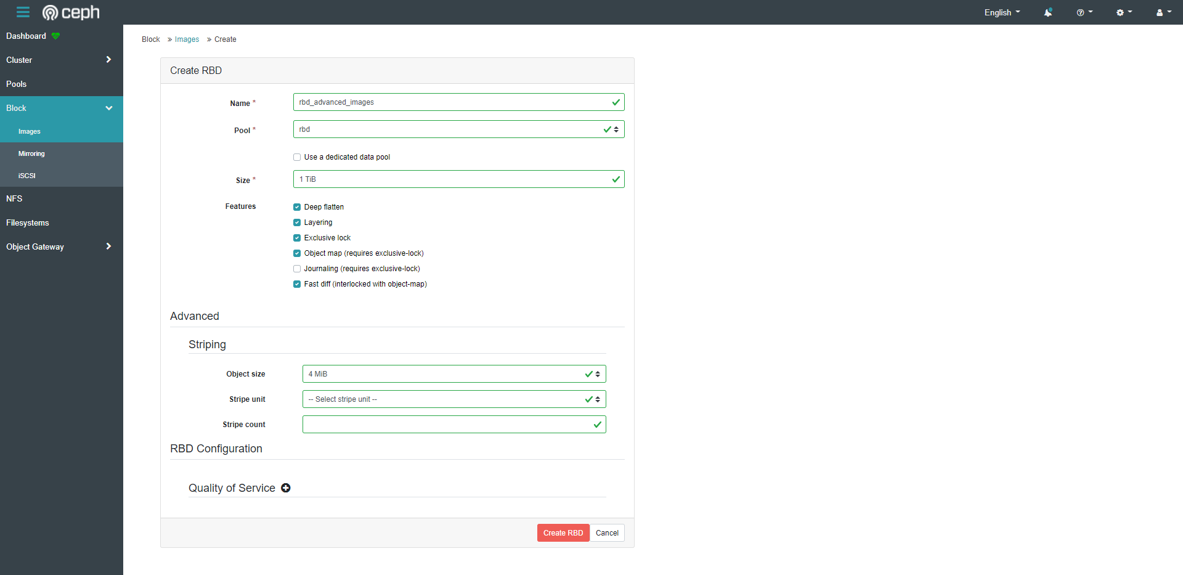
Task: Click the Features label
Action: point(240,206)
